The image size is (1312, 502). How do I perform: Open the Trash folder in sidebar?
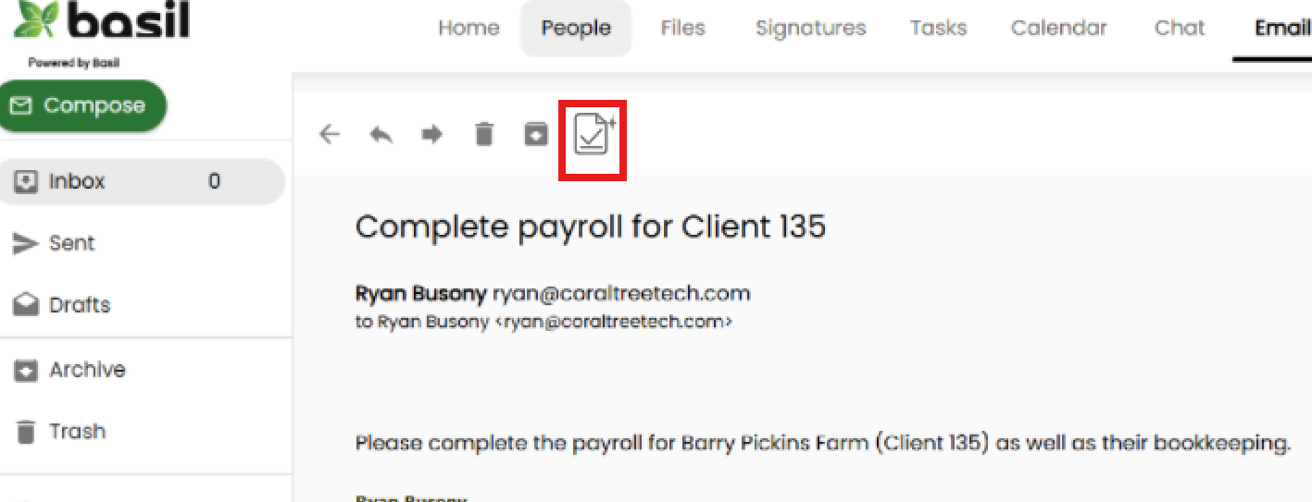pyautogui.click(x=76, y=432)
